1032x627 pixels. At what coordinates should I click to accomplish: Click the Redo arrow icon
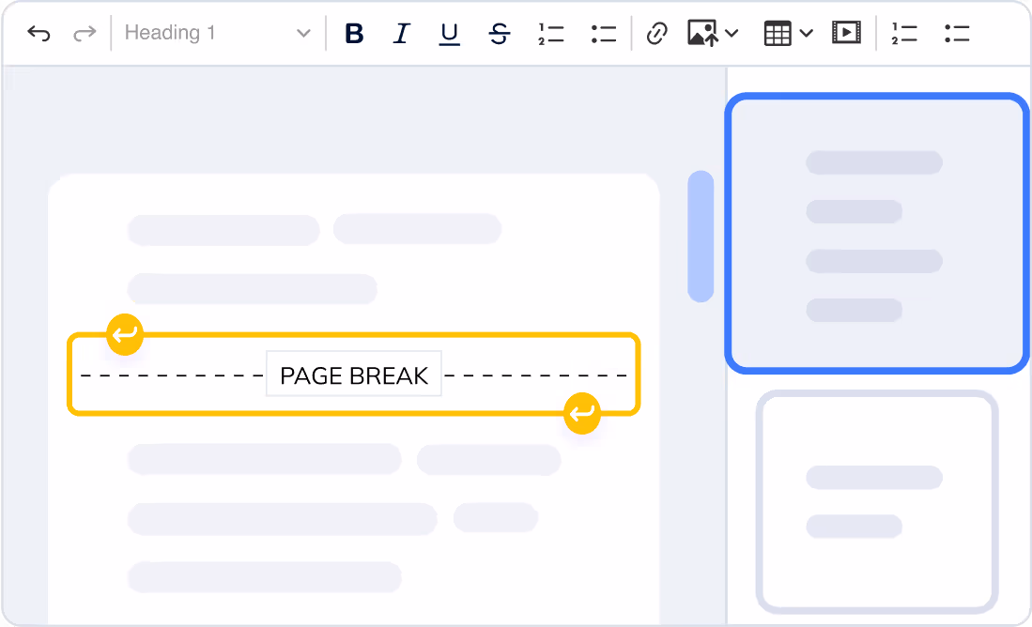(x=85, y=34)
